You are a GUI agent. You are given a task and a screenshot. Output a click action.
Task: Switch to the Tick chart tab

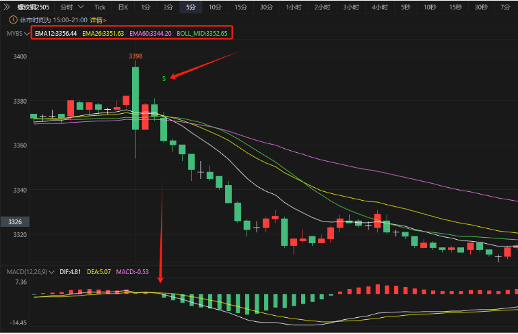point(99,7)
